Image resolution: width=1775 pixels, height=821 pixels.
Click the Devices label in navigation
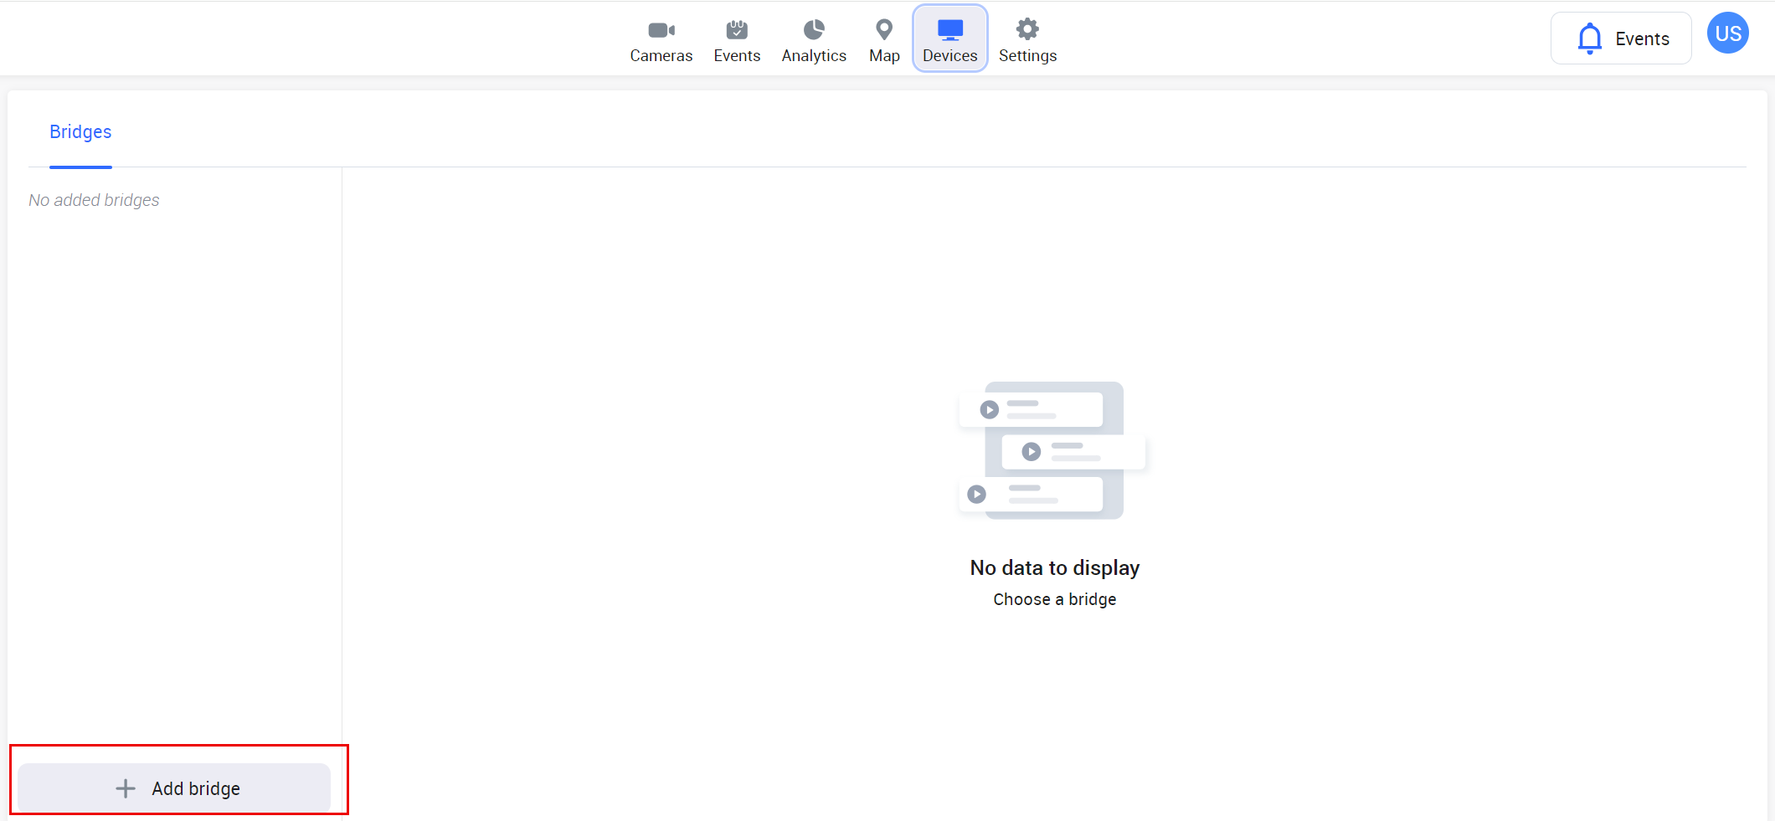tap(950, 56)
